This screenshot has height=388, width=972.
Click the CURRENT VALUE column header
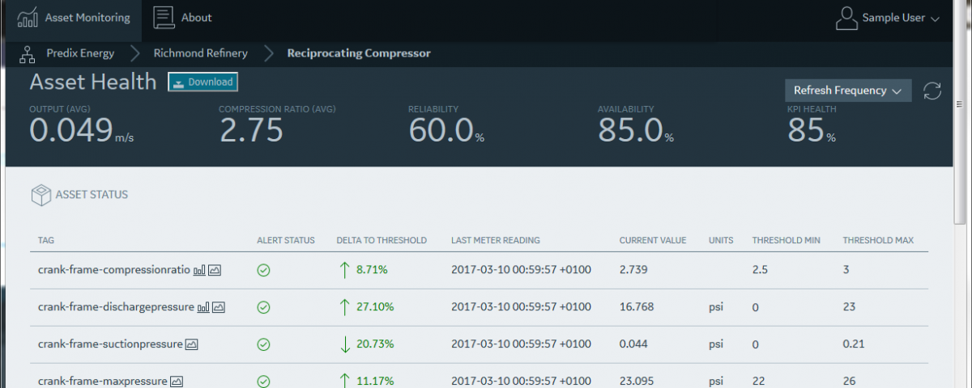tap(653, 241)
